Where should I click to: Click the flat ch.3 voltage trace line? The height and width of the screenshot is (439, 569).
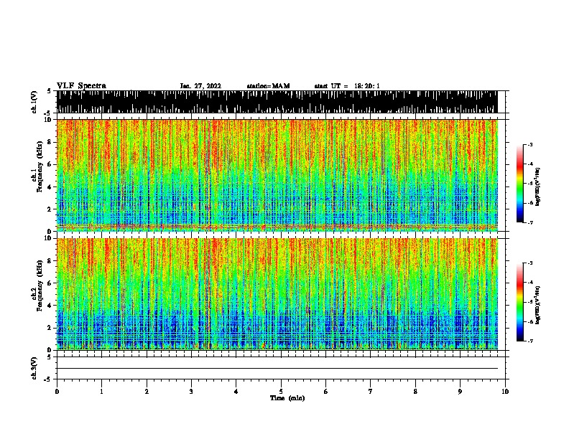coord(277,369)
